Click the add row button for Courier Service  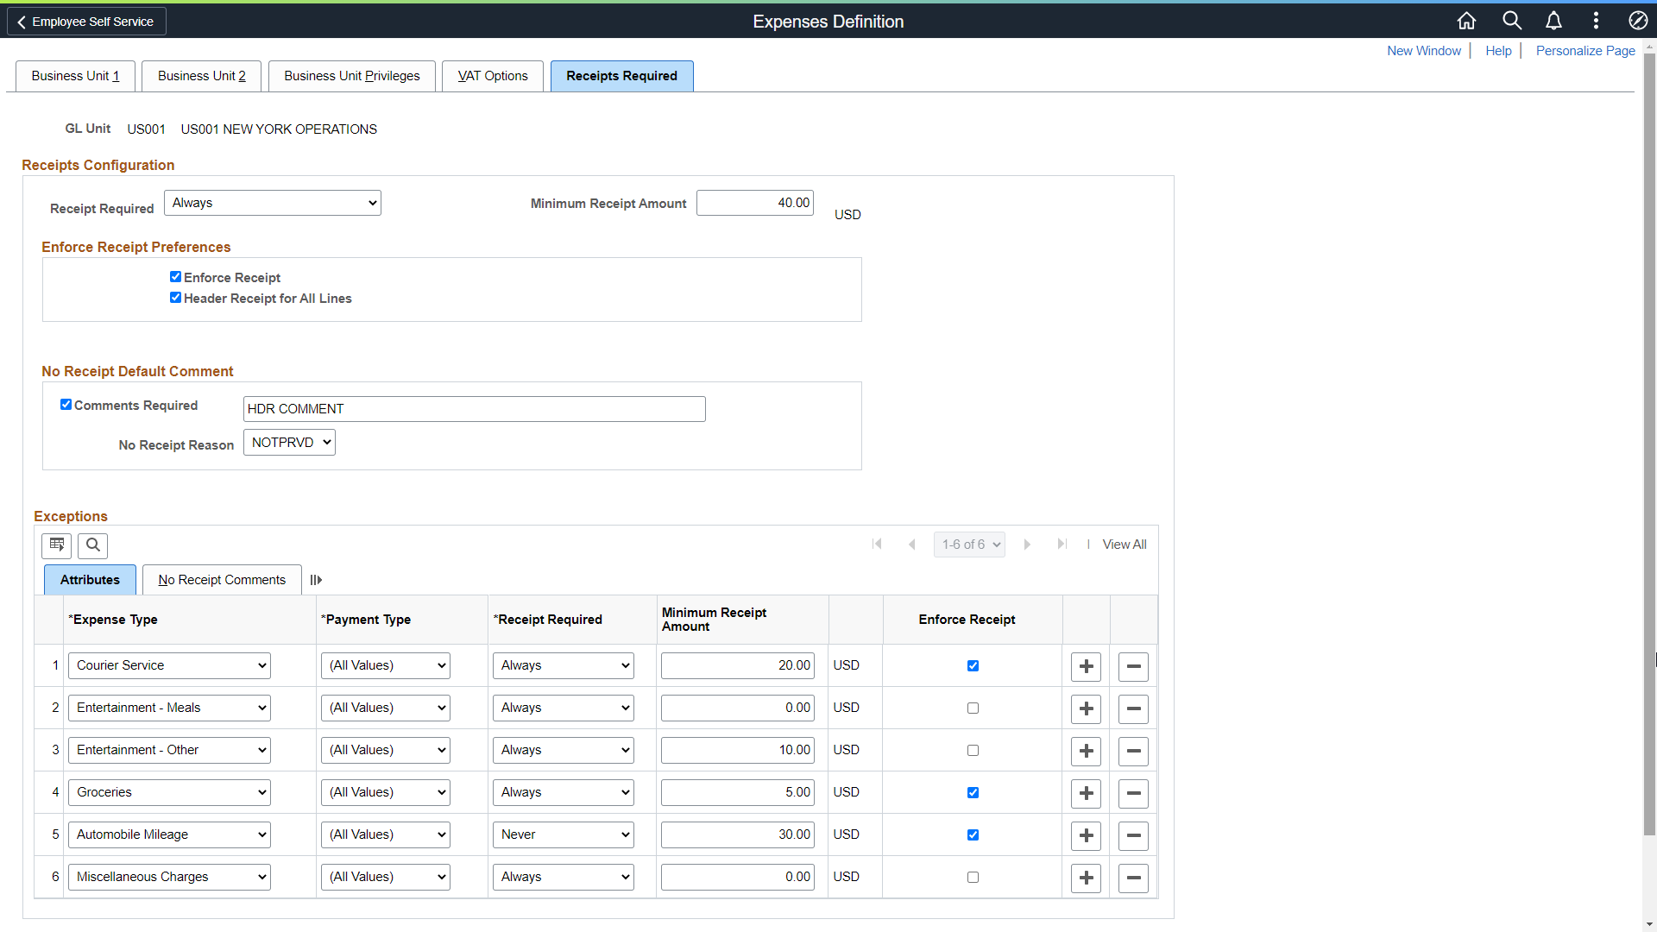(1086, 665)
